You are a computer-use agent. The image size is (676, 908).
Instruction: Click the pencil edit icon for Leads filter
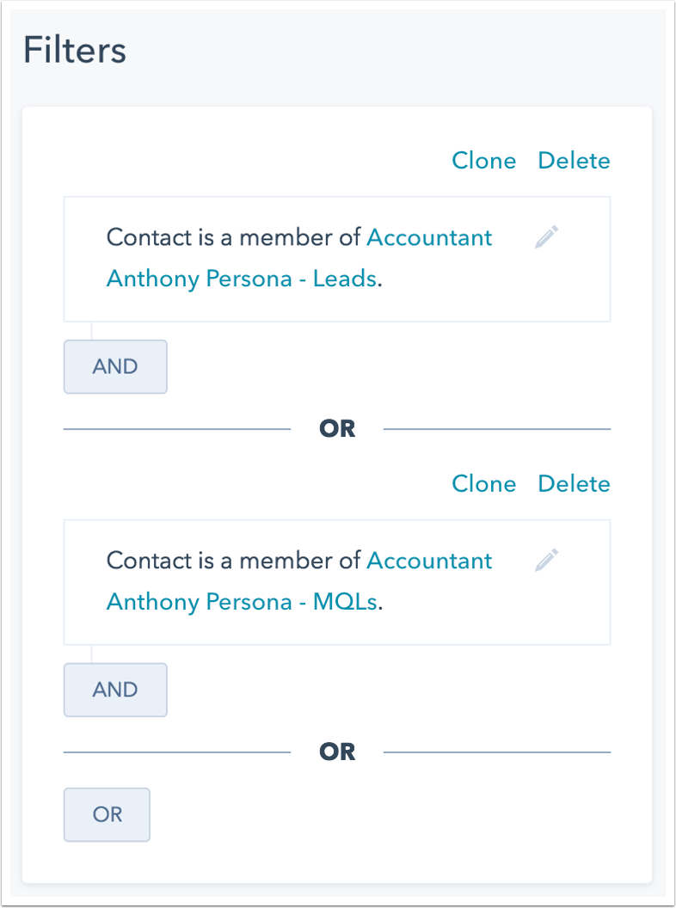point(546,236)
